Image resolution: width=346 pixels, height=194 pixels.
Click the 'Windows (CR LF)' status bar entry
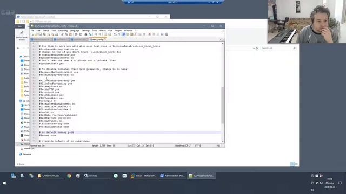click(x=183, y=145)
